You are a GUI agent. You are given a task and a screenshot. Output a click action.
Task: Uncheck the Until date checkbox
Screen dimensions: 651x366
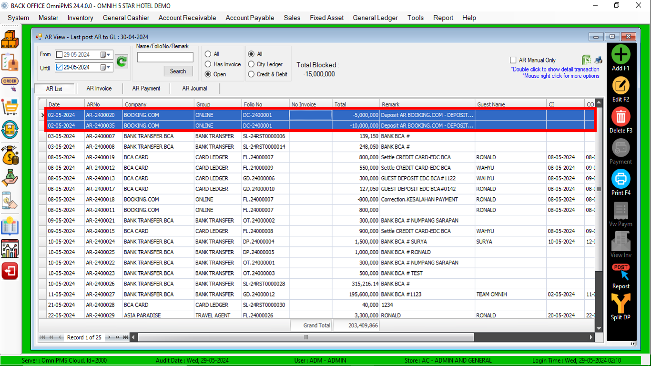click(x=59, y=67)
